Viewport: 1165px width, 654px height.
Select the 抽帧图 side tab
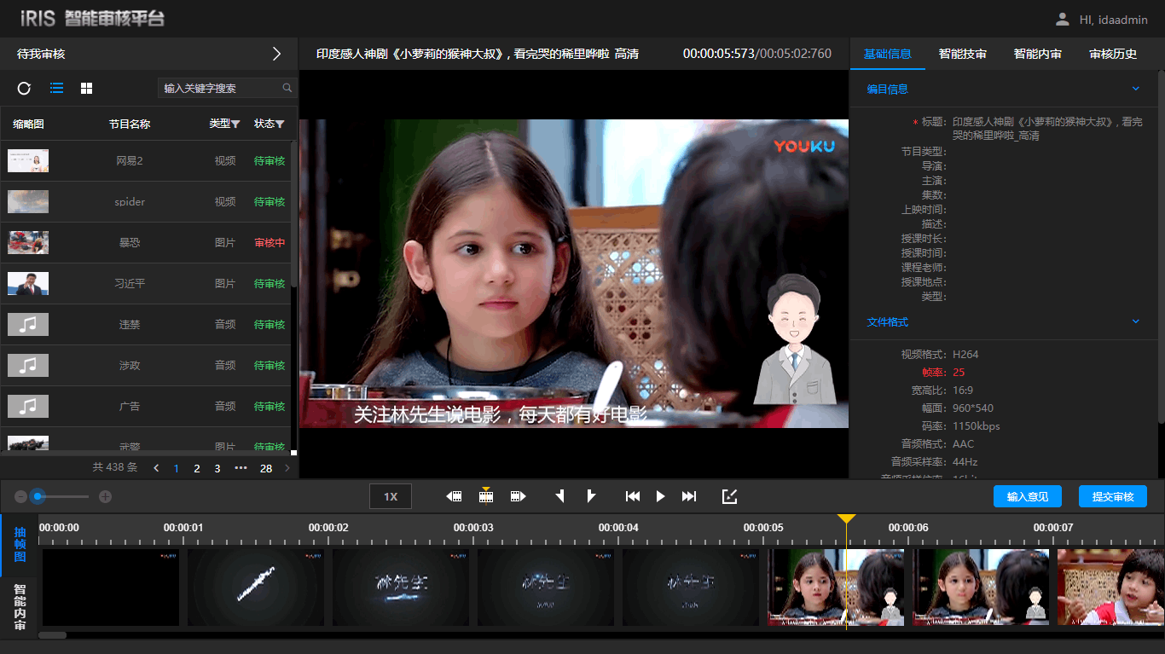point(20,544)
